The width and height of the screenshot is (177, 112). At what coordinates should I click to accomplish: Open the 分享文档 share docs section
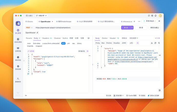pos(18,49)
